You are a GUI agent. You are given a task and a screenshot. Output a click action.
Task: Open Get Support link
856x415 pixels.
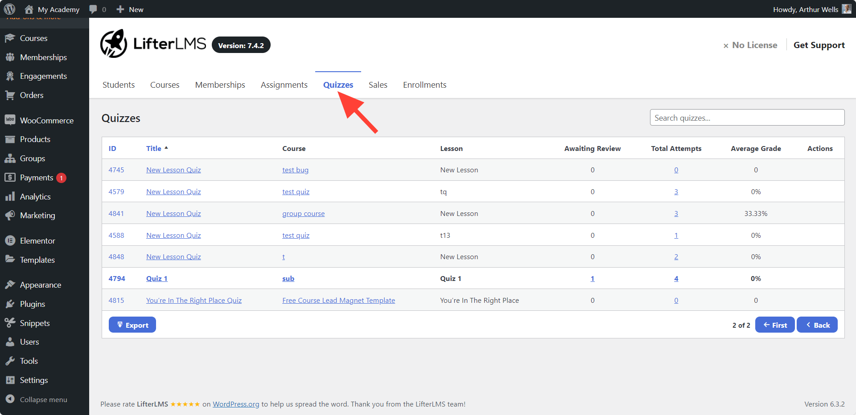tap(819, 45)
